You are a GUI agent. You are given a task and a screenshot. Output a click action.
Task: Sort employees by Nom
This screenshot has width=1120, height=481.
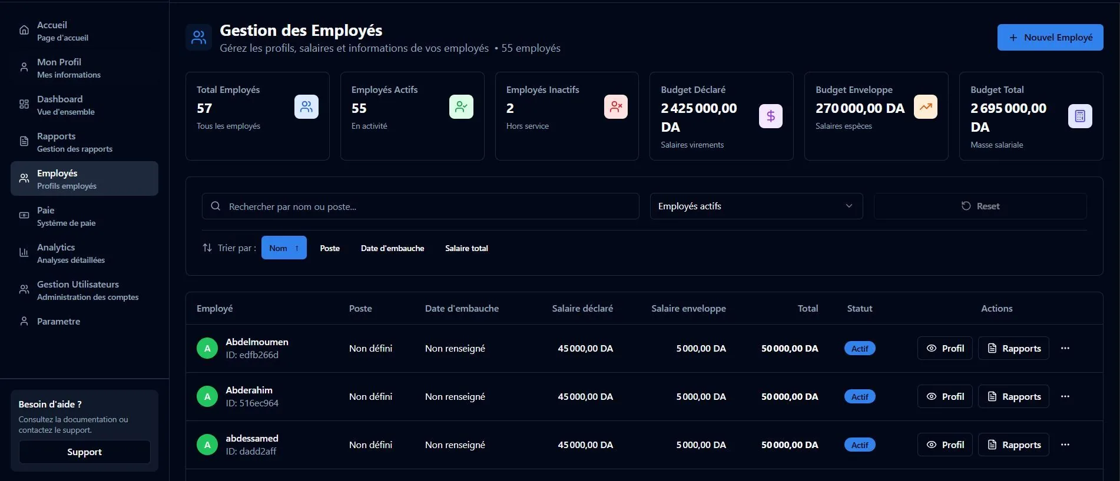click(x=284, y=248)
